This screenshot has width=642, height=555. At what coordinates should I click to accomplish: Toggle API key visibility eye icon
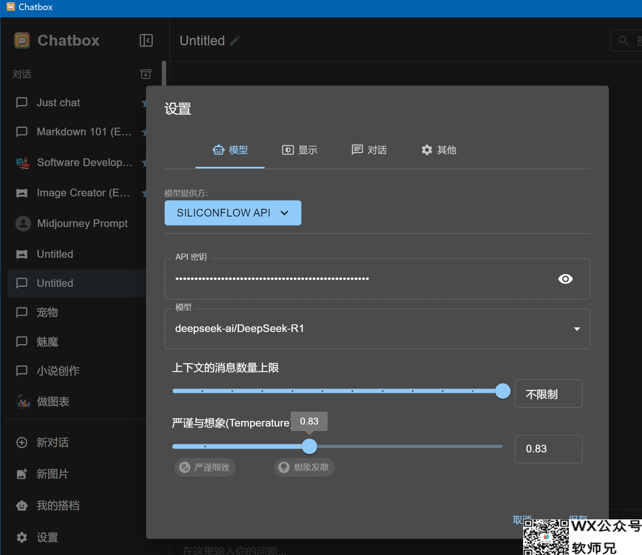565,279
